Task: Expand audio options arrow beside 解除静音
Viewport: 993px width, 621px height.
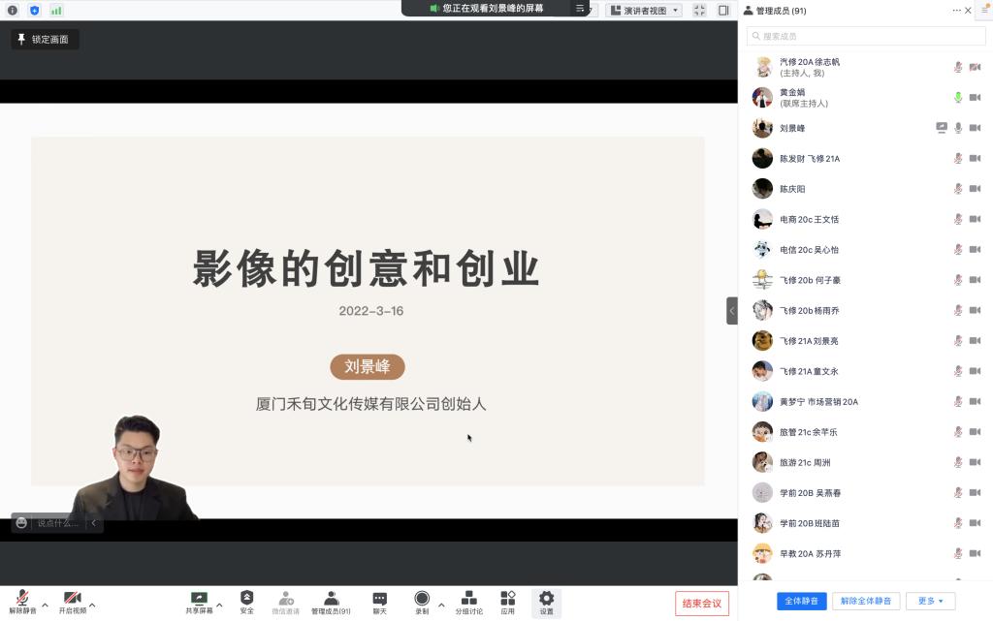Action: 45,605
